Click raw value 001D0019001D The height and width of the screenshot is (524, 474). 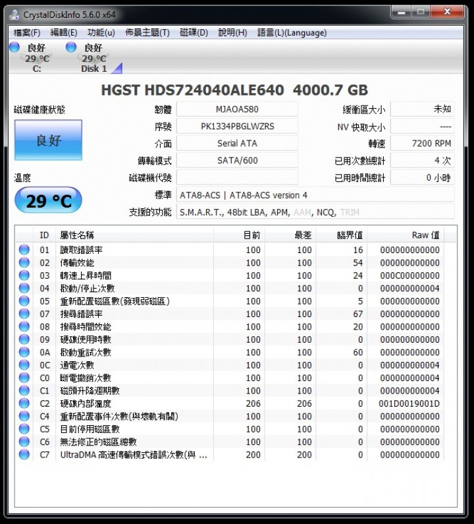409,403
